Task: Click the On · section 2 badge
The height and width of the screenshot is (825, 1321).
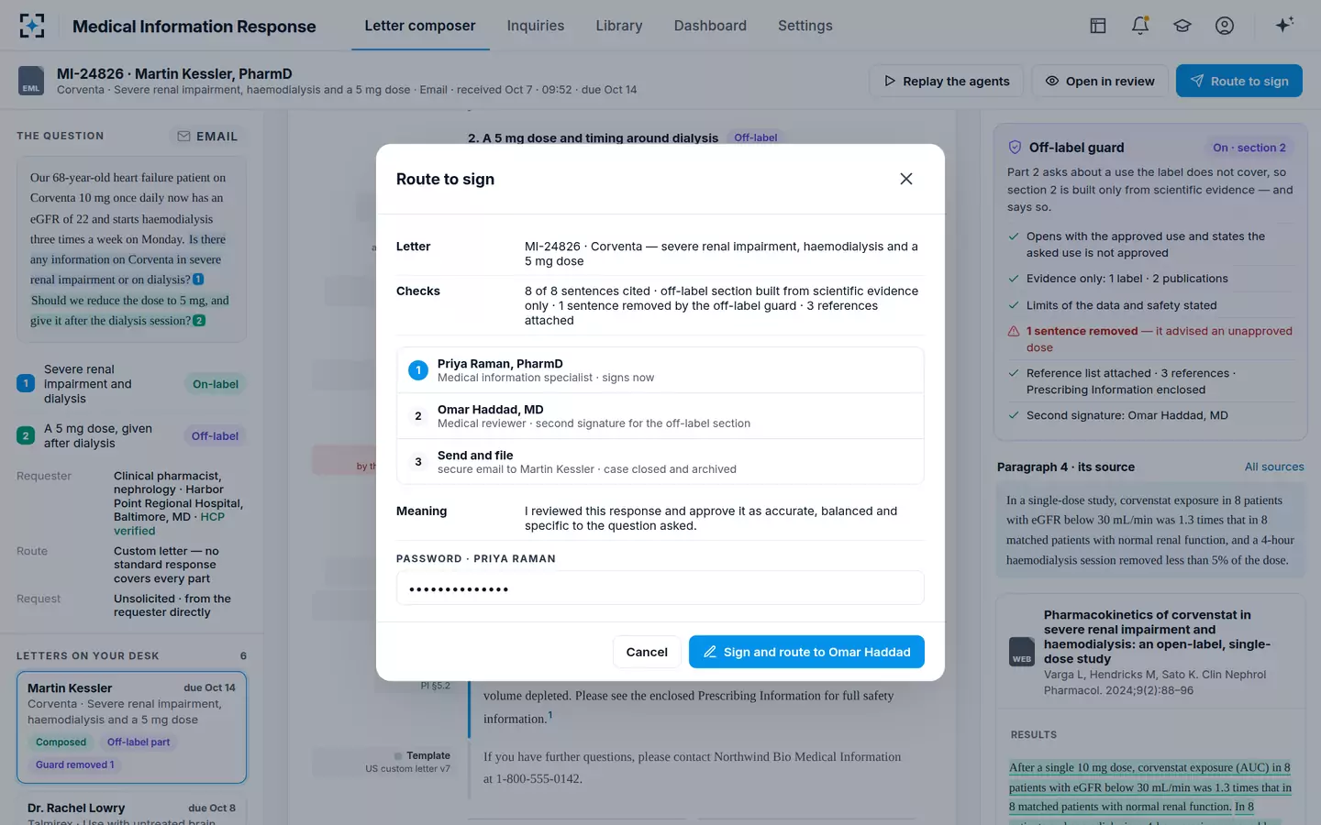Action: pos(1249,148)
